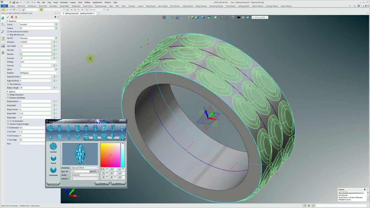
Task: Open the layer dropdown Layer0000
Action: pyautogui.click(x=260, y=17)
